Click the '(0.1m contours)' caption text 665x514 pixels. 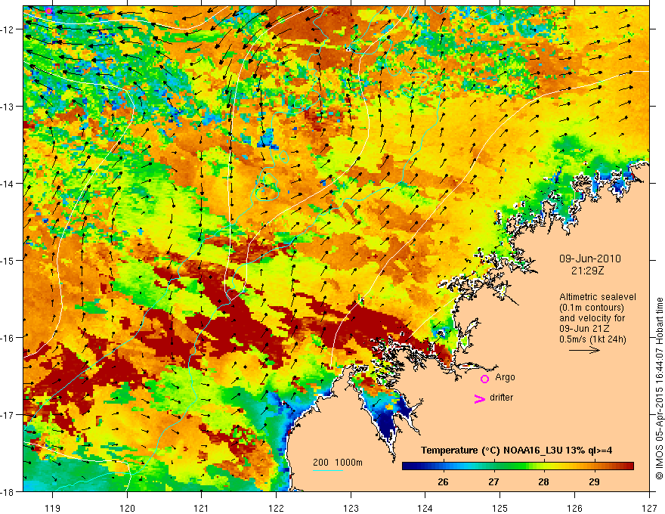(x=592, y=308)
